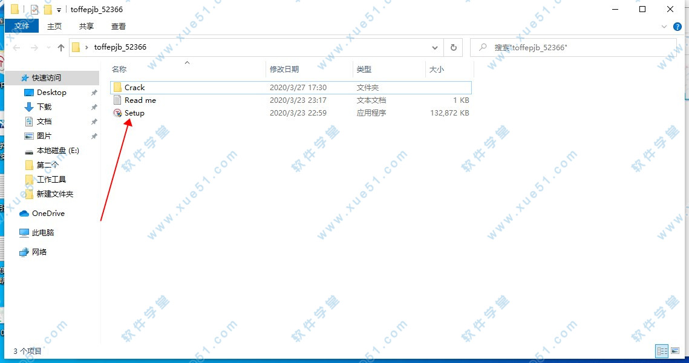The image size is (689, 363).
Task: Expand the ribbon with the chevron
Action: point(664,27)
